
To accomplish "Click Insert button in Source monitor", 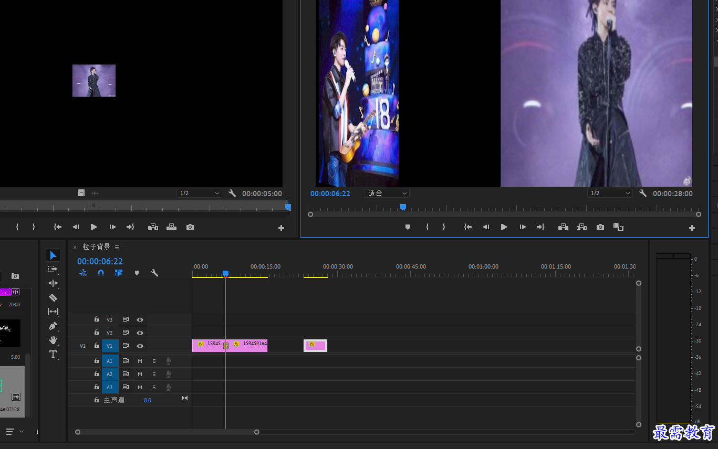I will click(x=153, y=227).
